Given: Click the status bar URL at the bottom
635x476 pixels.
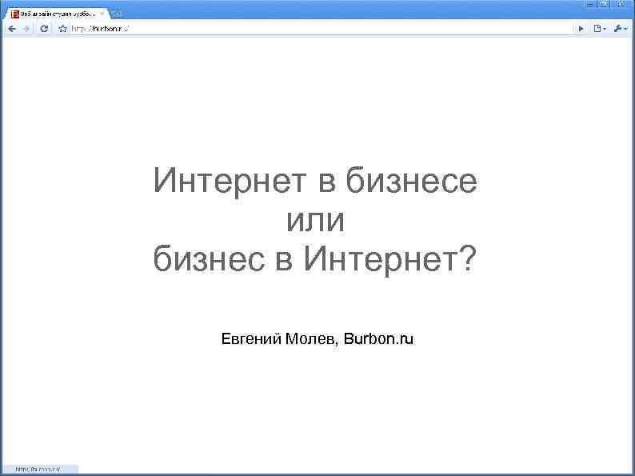Looking at the screenshot, I should (38, 469).
